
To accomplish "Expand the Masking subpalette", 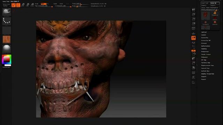I will click(x=204, y=49).
